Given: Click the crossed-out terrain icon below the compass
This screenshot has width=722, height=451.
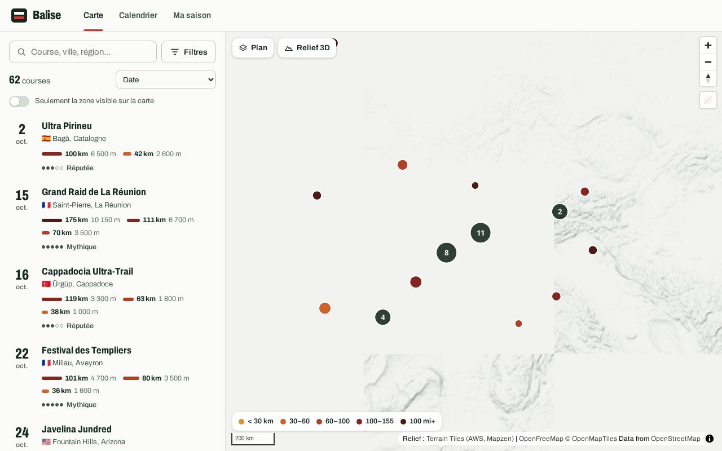Looking at the screenshot, I should 708,100.
